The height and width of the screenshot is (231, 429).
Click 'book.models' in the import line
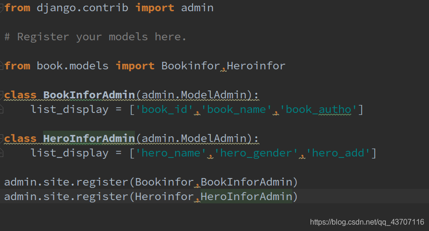73,66
